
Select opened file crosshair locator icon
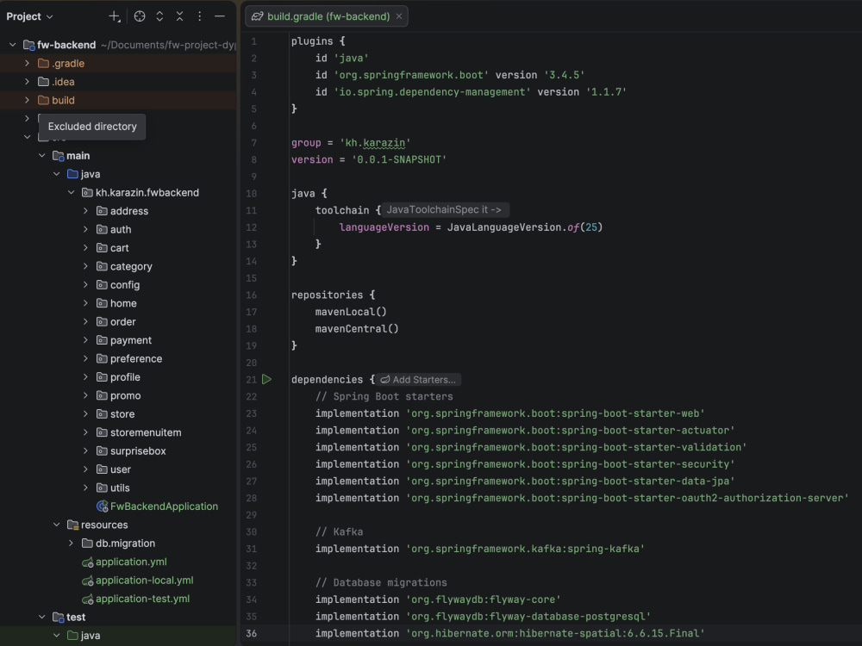[140, 16]
